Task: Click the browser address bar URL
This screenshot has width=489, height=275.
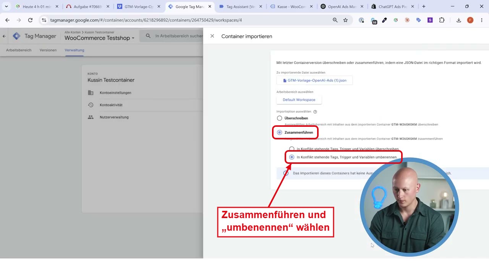Action: pos(146,20)
